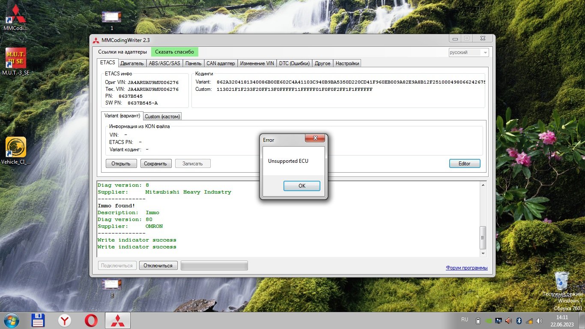Switch to the Изменение VIN tab
This screenshot has width=585, height=329.
point(257,63)
